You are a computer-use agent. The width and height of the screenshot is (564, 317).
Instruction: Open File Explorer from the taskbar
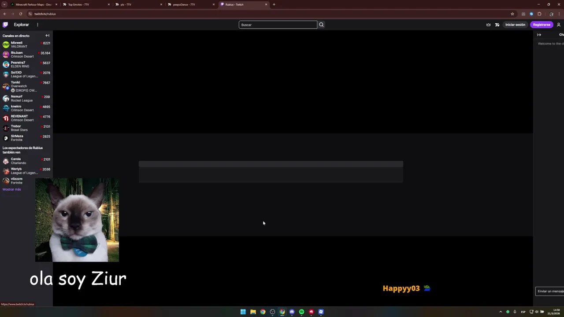click(x=253, y=312)
